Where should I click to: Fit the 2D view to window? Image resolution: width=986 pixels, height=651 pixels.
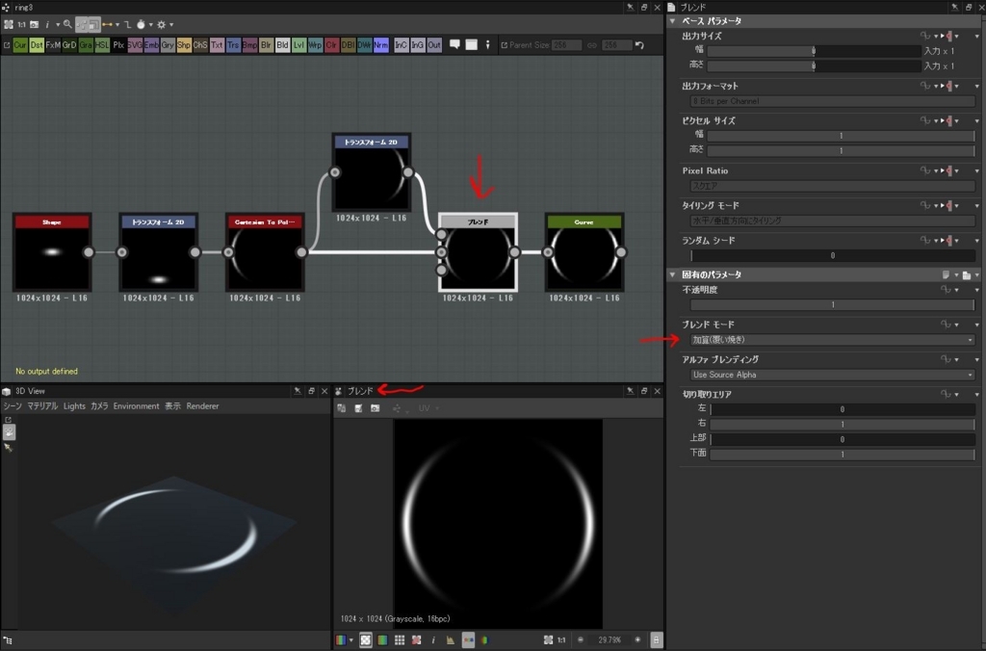(x=548, y=640)
